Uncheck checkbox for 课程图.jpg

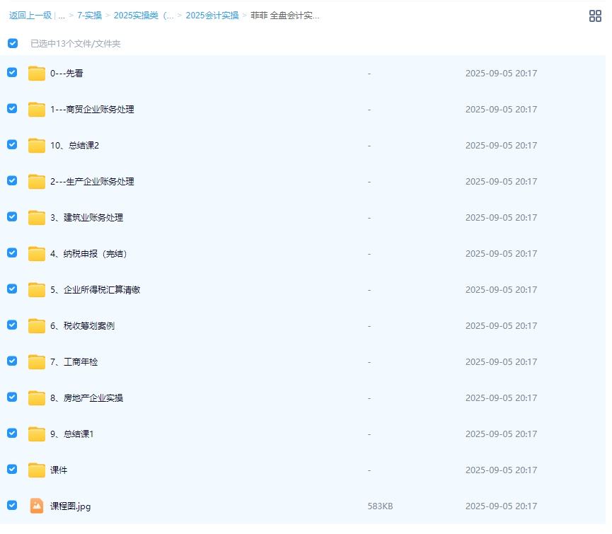click(12, 506)
